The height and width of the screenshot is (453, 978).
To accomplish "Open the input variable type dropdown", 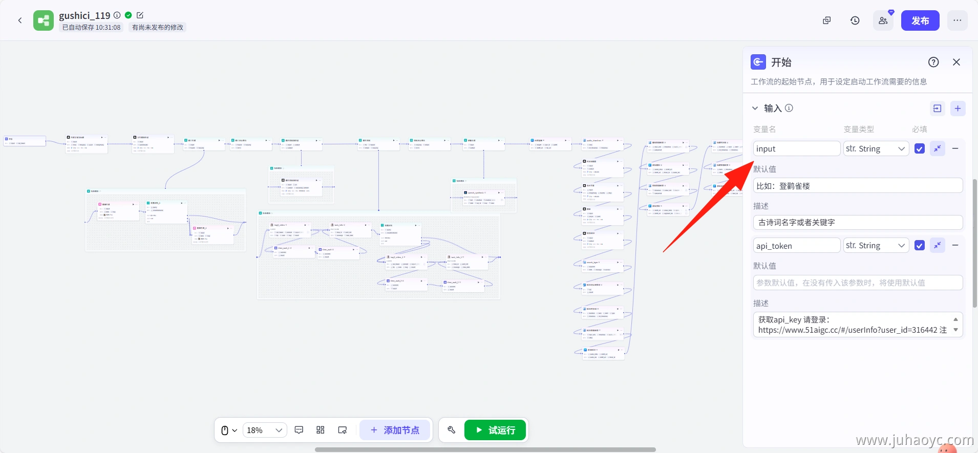I will [876, 149].
